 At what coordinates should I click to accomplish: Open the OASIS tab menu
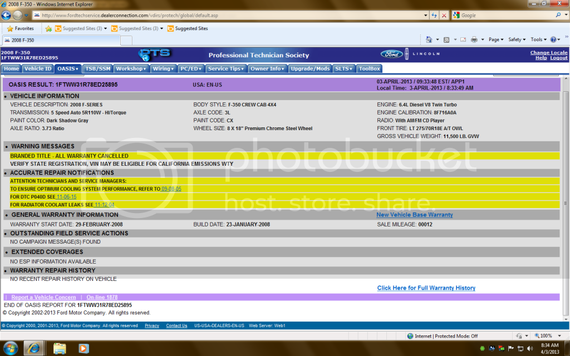[68, 68]
